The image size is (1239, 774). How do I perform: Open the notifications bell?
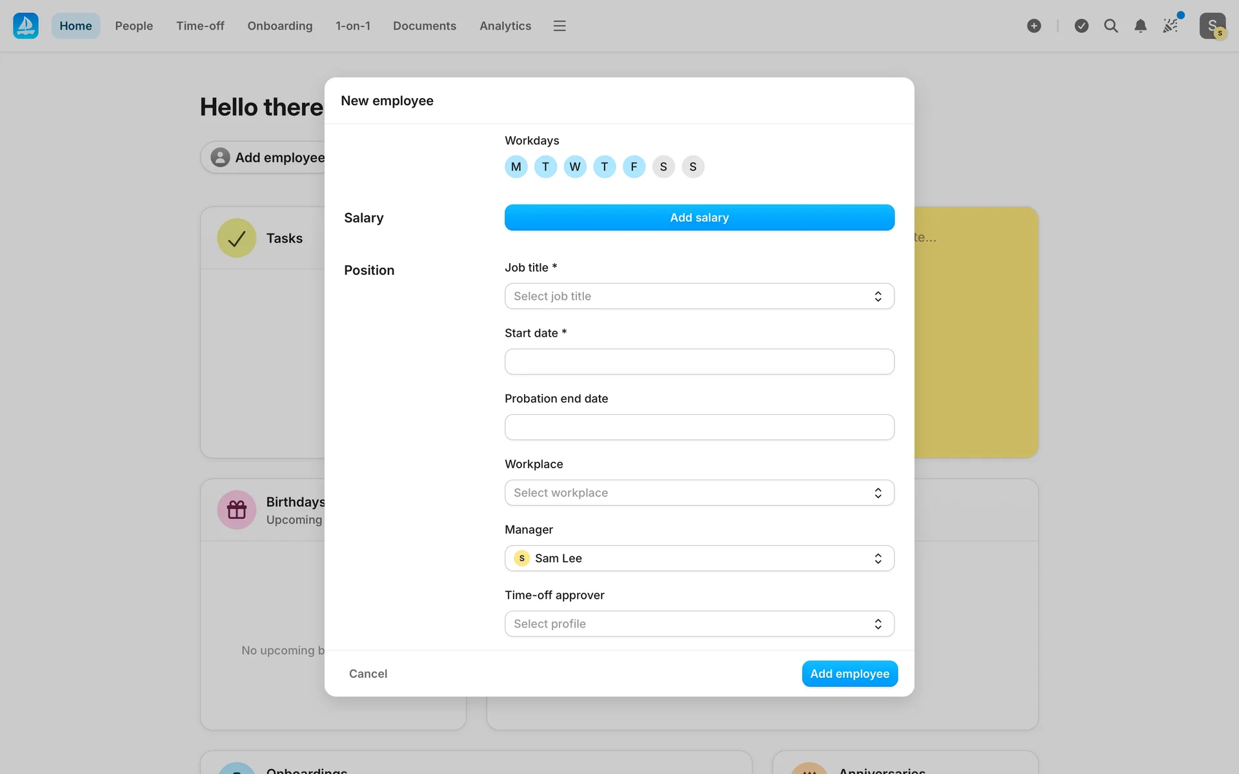pos(1140,26)
